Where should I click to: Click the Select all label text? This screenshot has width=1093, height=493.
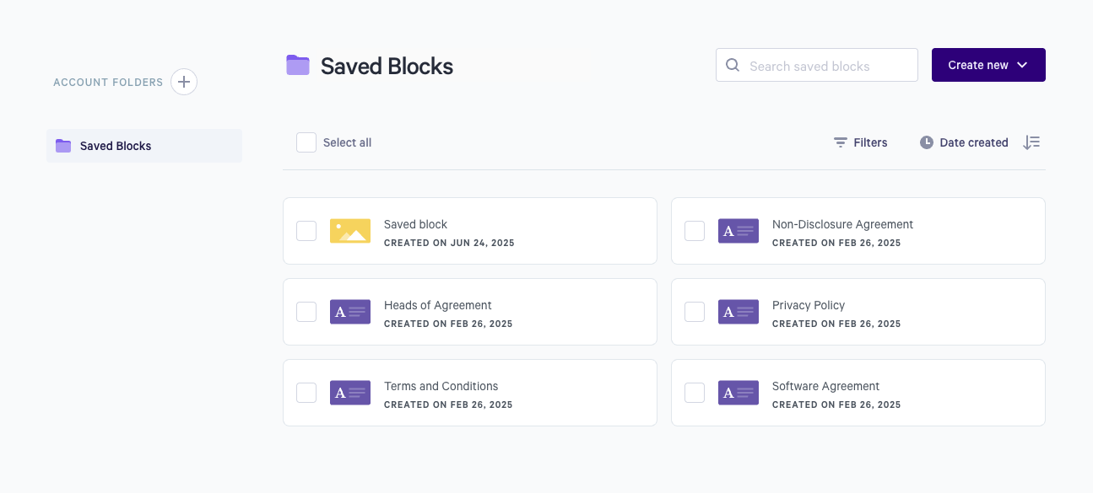click(347, 142)
